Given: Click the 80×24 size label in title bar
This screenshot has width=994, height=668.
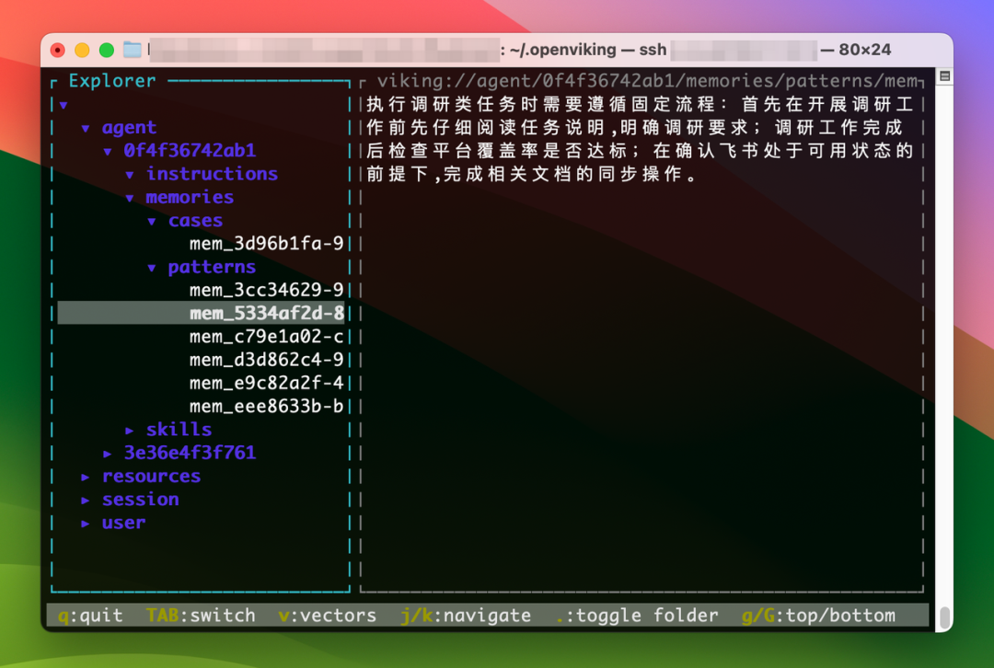Looking at the screenshot, I should point(864,50).
